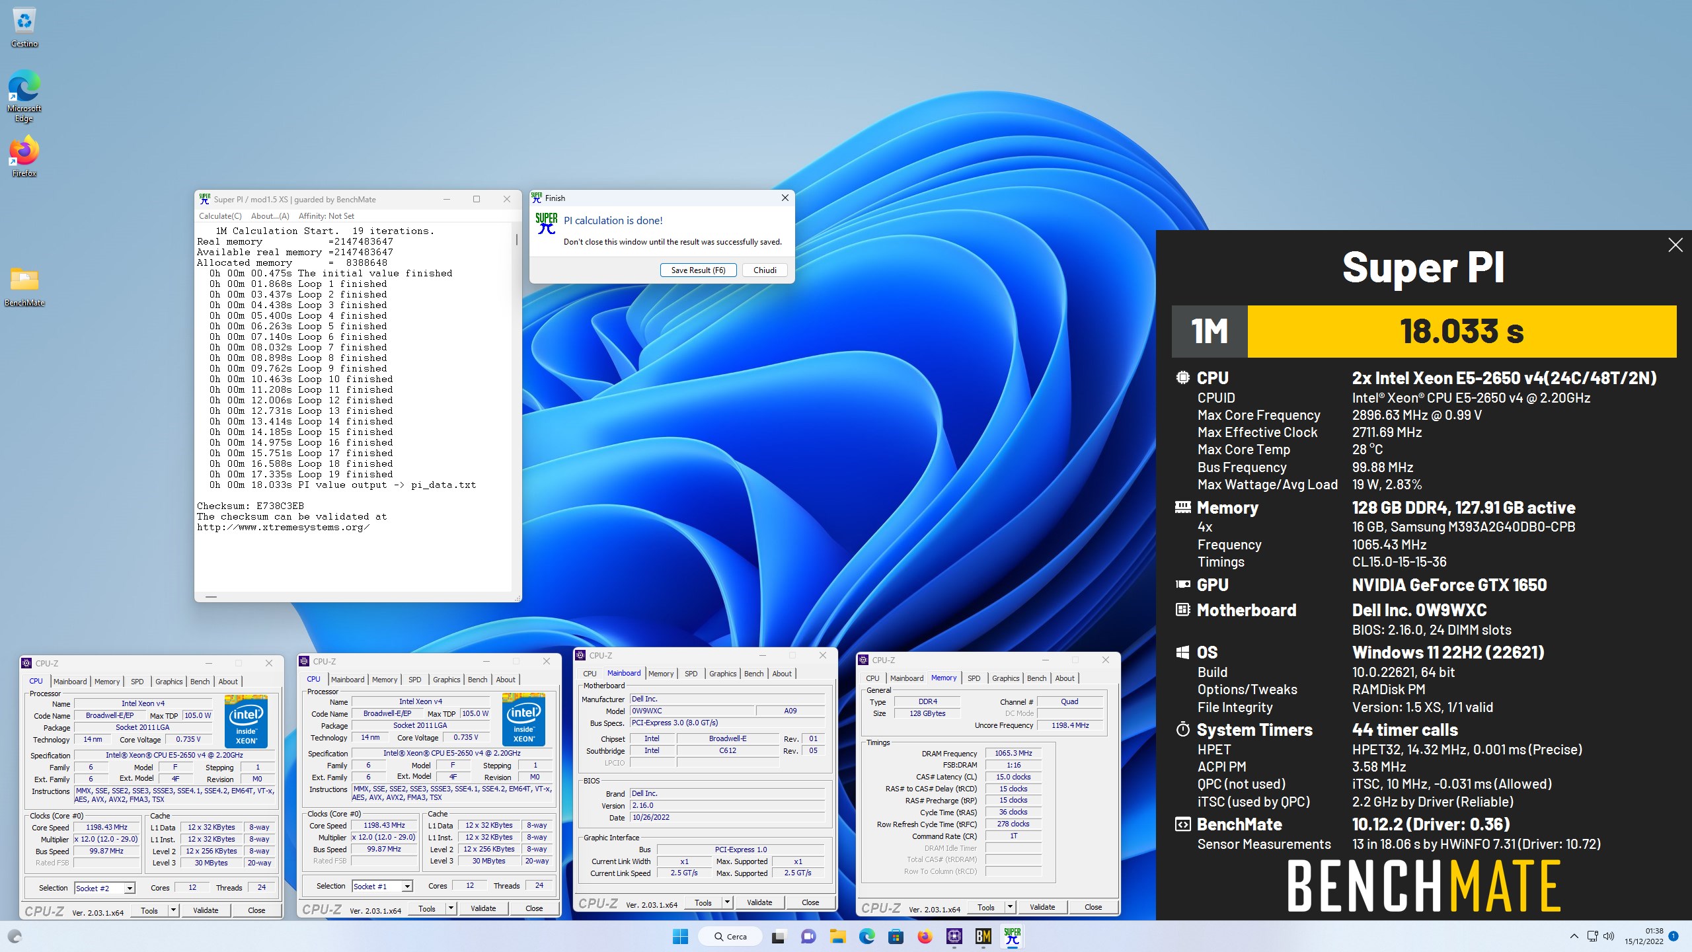Click the BIOS Version 2.16.0 field
The width and height of the screenshot is (1692, 952).
tap(726, 805)
